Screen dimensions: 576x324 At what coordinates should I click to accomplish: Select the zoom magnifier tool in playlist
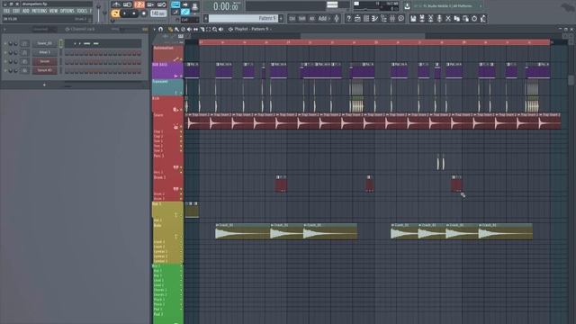point(214,29)
